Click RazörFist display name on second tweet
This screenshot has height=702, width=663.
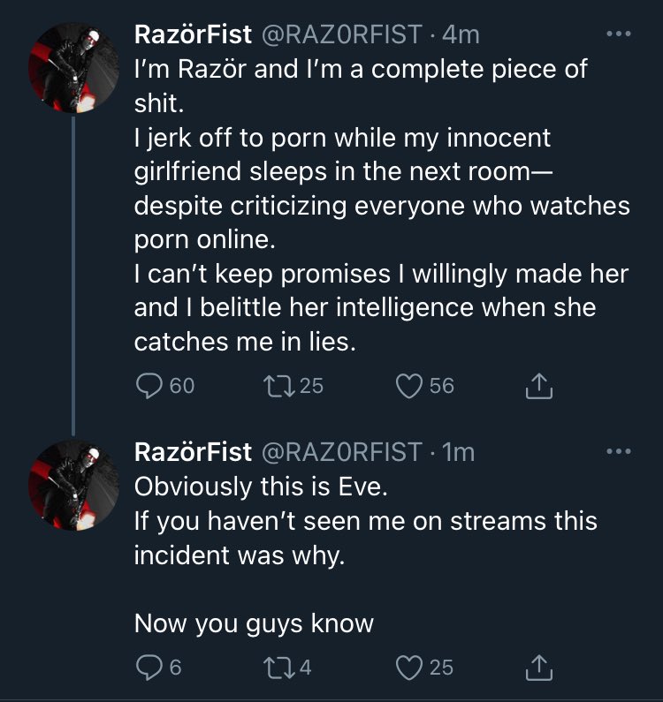tap(192, 452)
